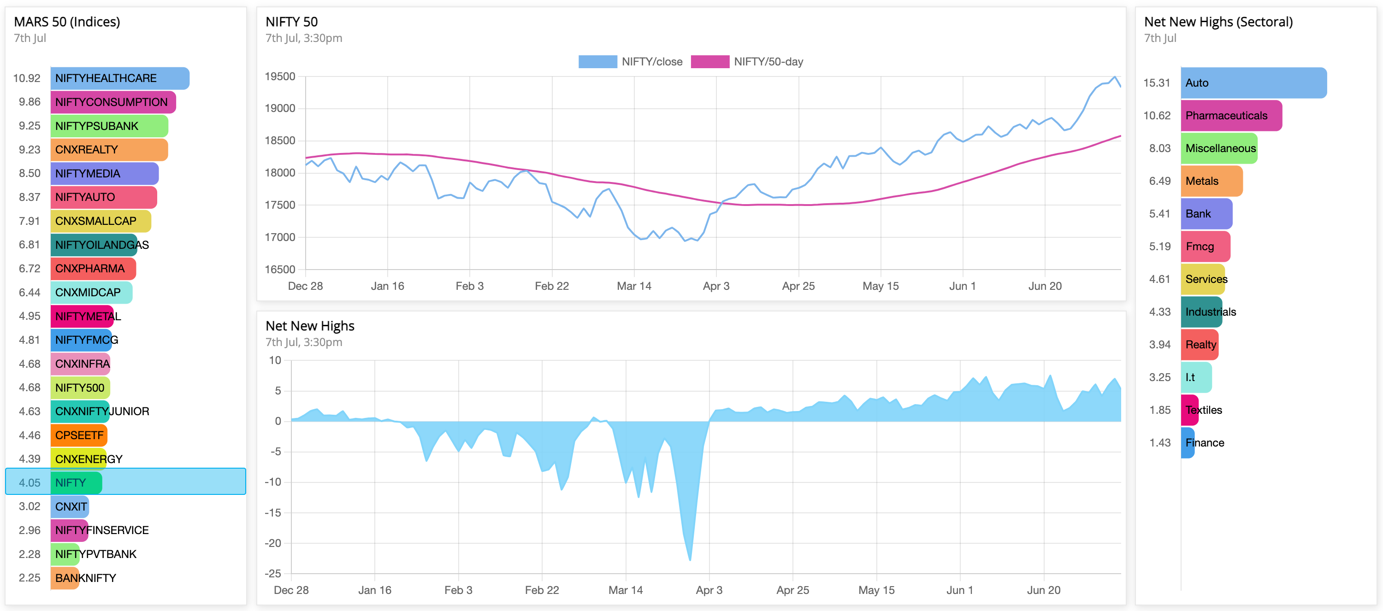The image size is (1383, 611).
Task: Click the CNXPHARMA bar
Action: pos(94,268)
